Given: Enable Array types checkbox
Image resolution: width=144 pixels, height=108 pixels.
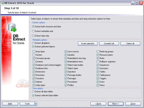Looking at the screenshot, I should pyautogui.click(x=34, y=52).
